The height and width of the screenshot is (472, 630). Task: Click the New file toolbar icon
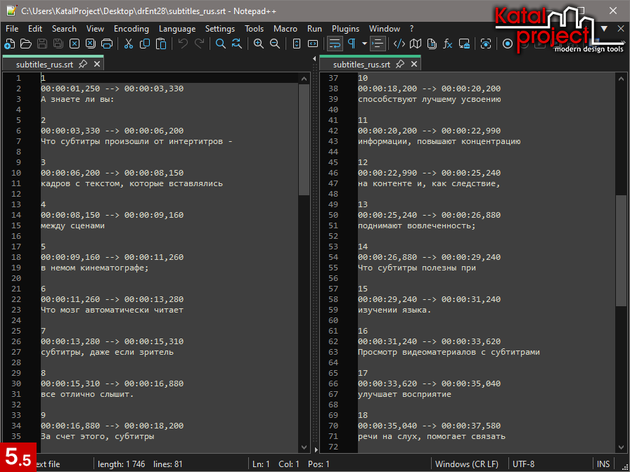pyautogui.click(x=9, y=44)
